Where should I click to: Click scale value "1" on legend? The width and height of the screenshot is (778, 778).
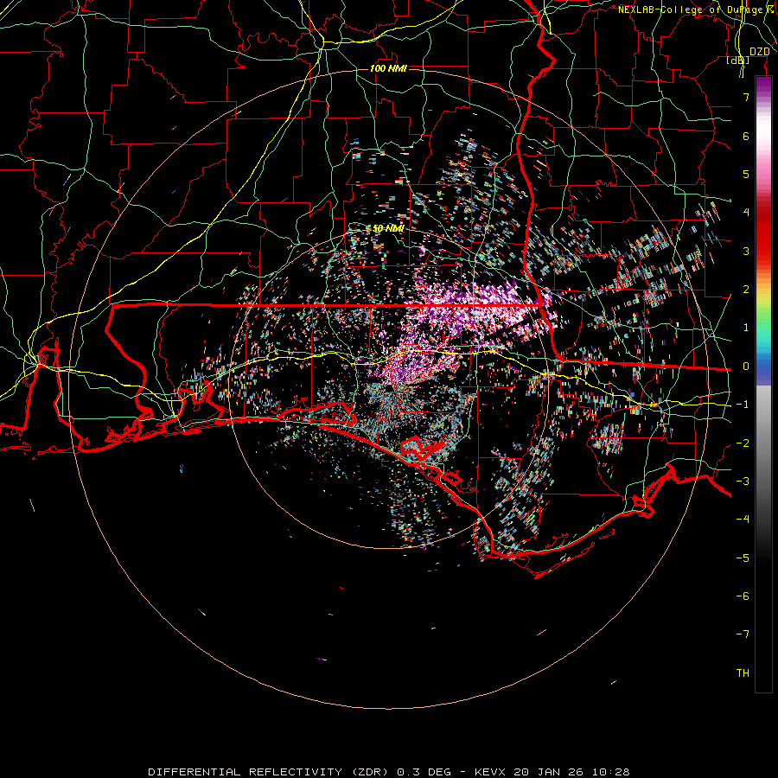click(x=746, y=328)
